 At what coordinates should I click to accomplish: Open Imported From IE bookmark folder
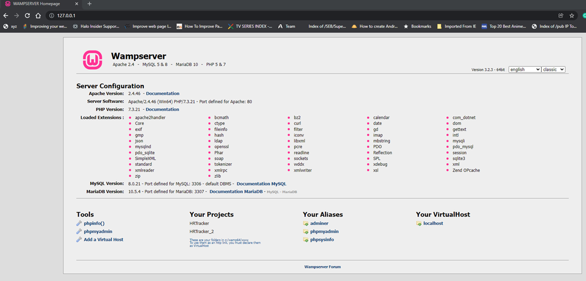tap(456, 27)
